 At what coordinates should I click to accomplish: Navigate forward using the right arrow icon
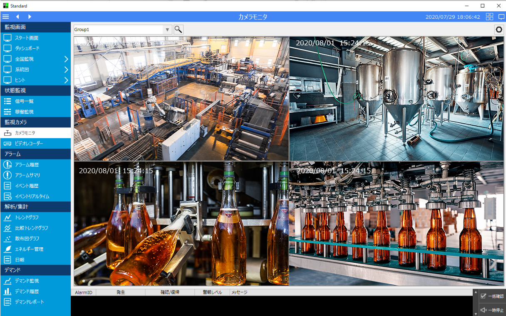pos(29,17)
